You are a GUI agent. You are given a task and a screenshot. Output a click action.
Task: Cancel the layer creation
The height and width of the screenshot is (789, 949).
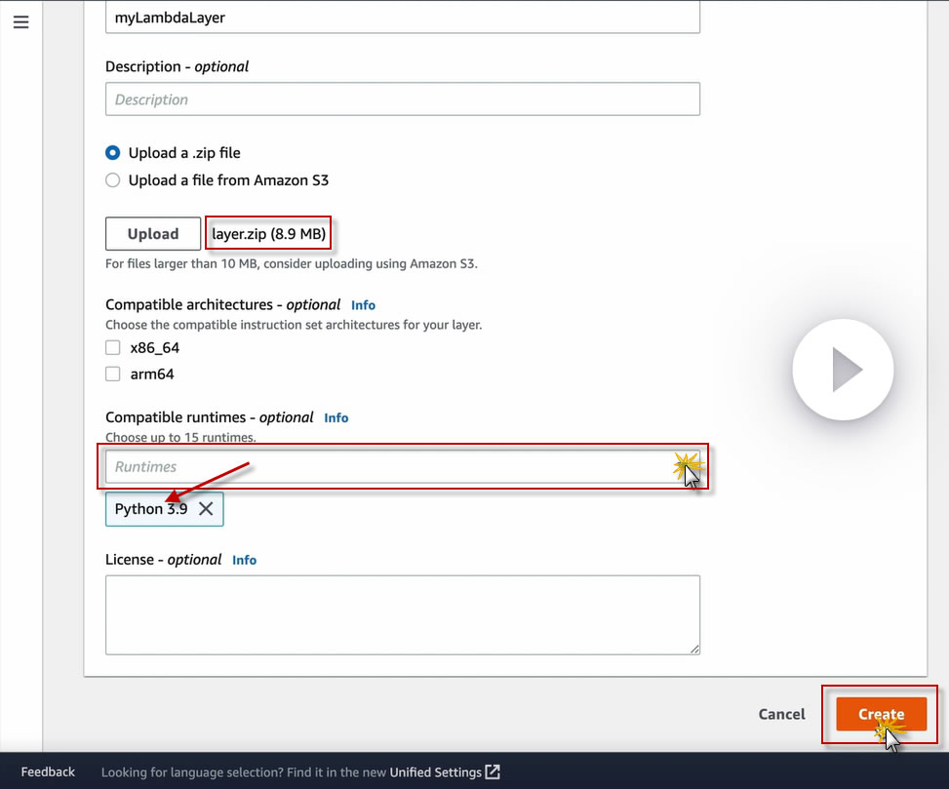point(781,714)
